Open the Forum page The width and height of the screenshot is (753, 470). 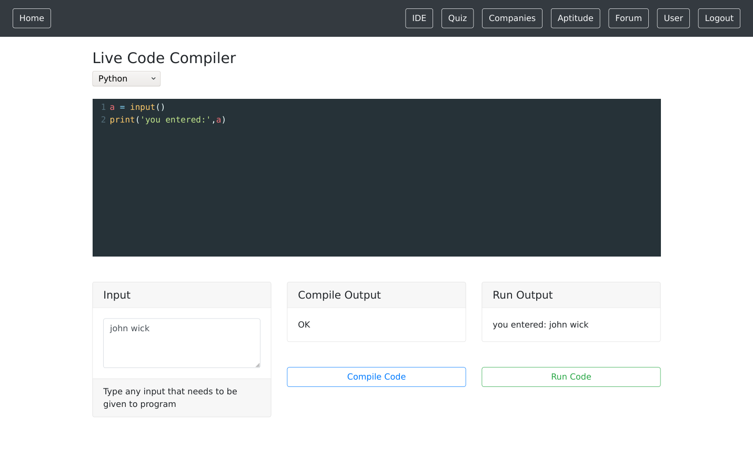628,18
